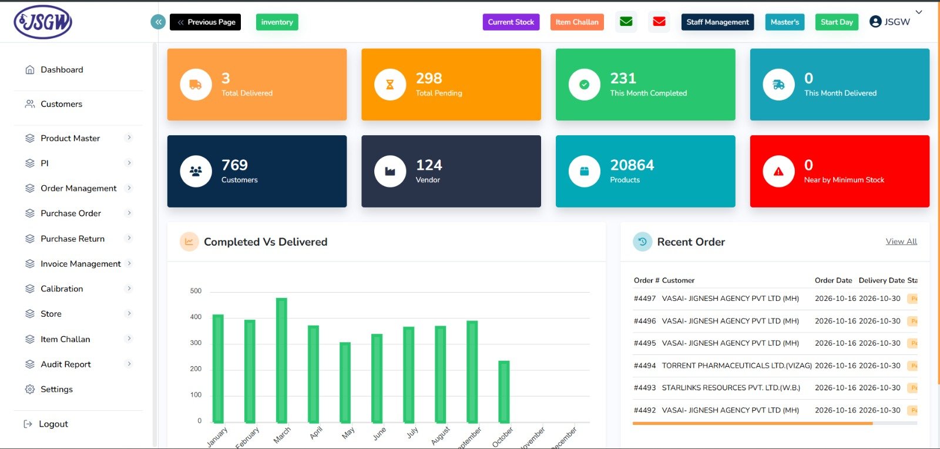Click the history icon beside Recent Order
940x449 pixels.
coord(643,242)
